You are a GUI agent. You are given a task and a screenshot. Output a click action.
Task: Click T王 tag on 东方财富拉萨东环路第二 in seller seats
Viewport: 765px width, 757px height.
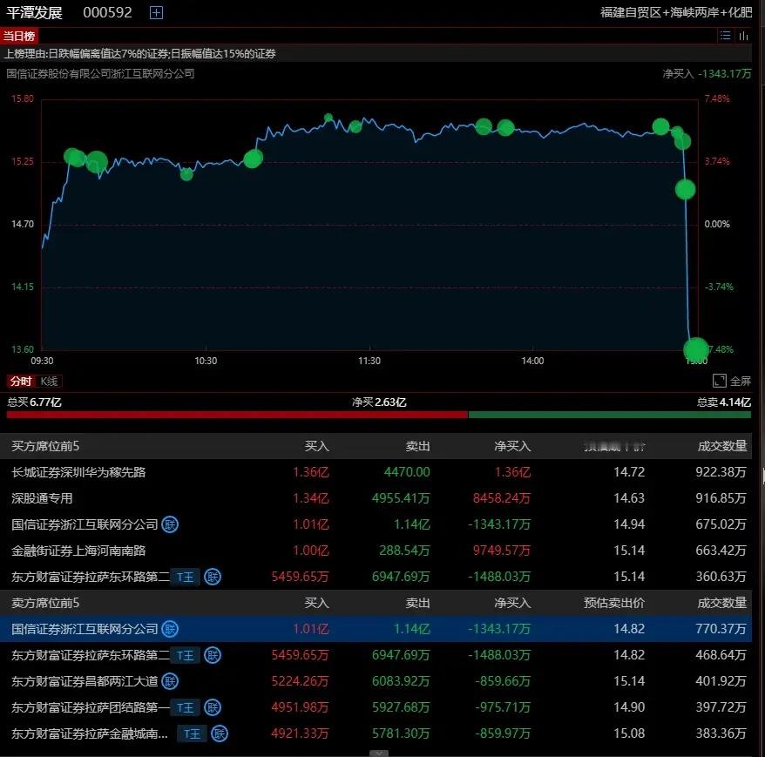coord(186,656)
